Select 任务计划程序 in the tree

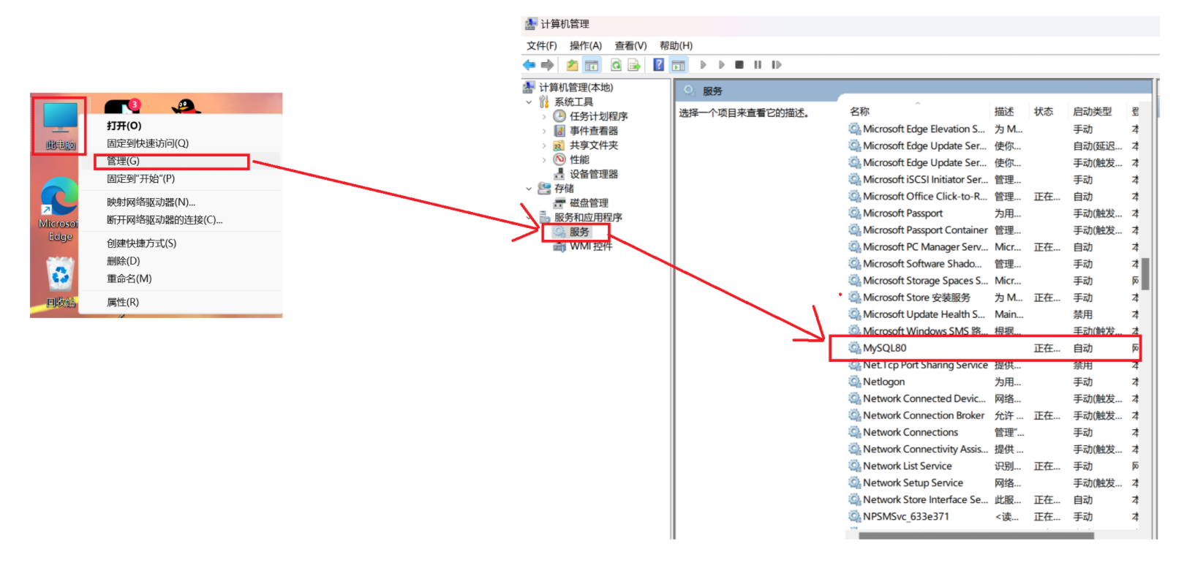point(598,116)
